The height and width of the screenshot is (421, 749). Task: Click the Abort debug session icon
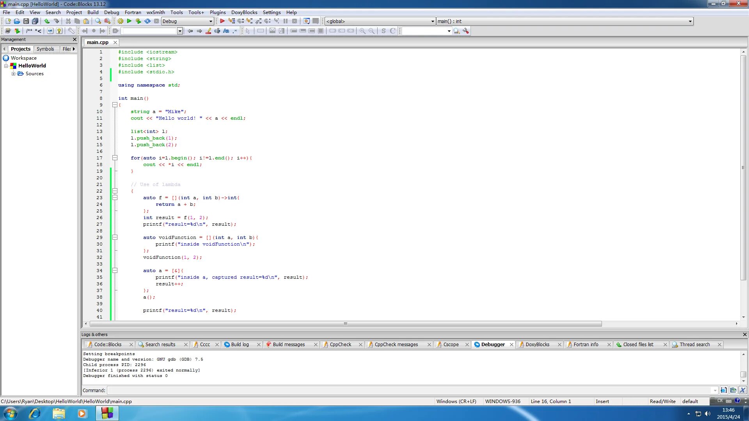pos(294,21)
